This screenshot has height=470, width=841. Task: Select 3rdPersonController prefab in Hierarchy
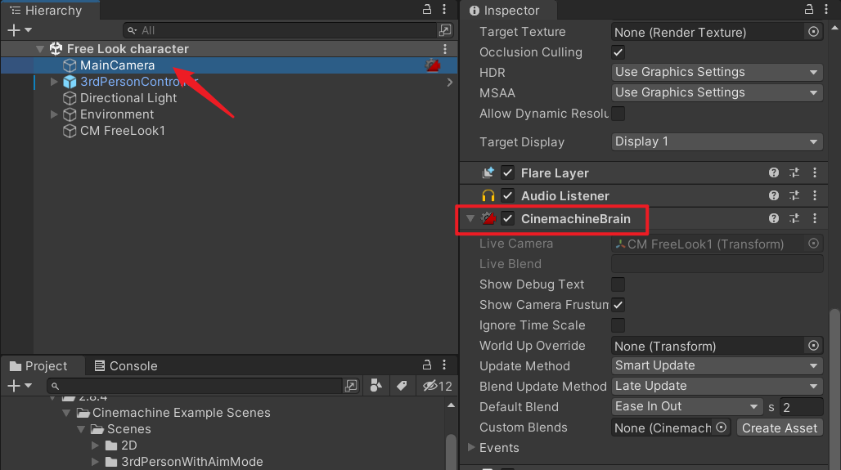point(138,82)
